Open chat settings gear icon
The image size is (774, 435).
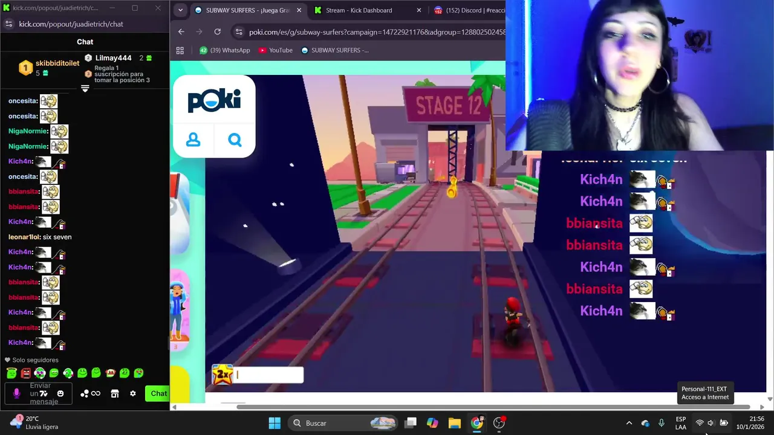(133, 393)
